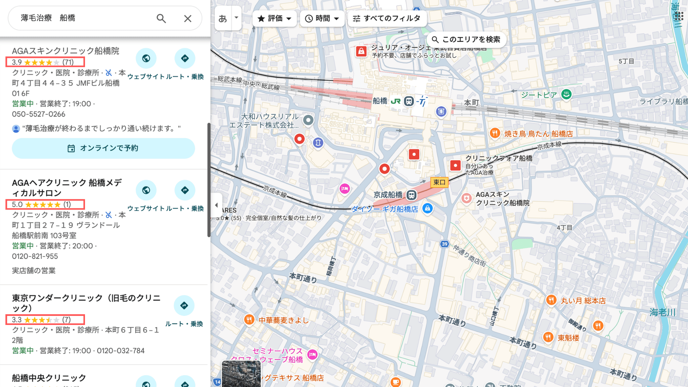The image size is (688, 387).
Task: Collapse the side panel with arrow
Action: pos(216,205)
